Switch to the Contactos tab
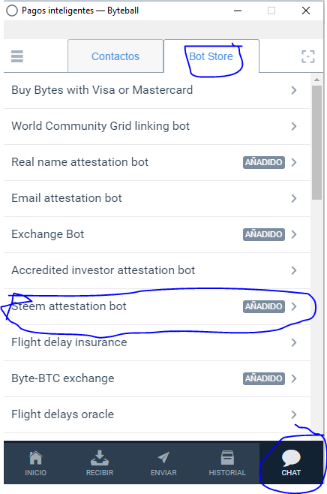The width and height of the screenshot is (327, 494). click(x=115, y=56)
